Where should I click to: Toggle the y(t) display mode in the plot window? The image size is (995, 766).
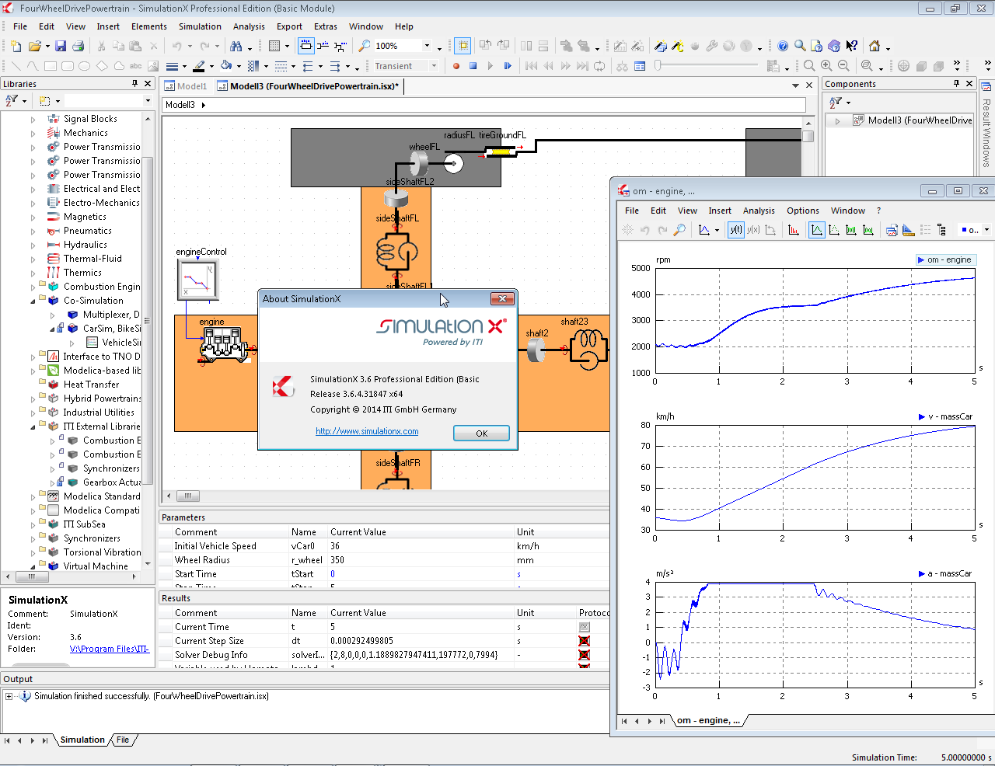[x=736, y=230]
